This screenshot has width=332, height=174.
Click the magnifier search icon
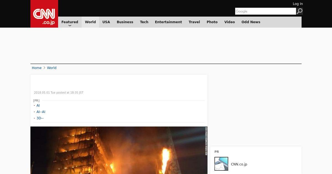[300, 11]
